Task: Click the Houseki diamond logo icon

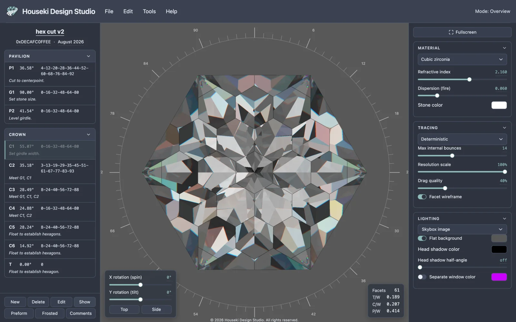Action: (x=12, y=11)
